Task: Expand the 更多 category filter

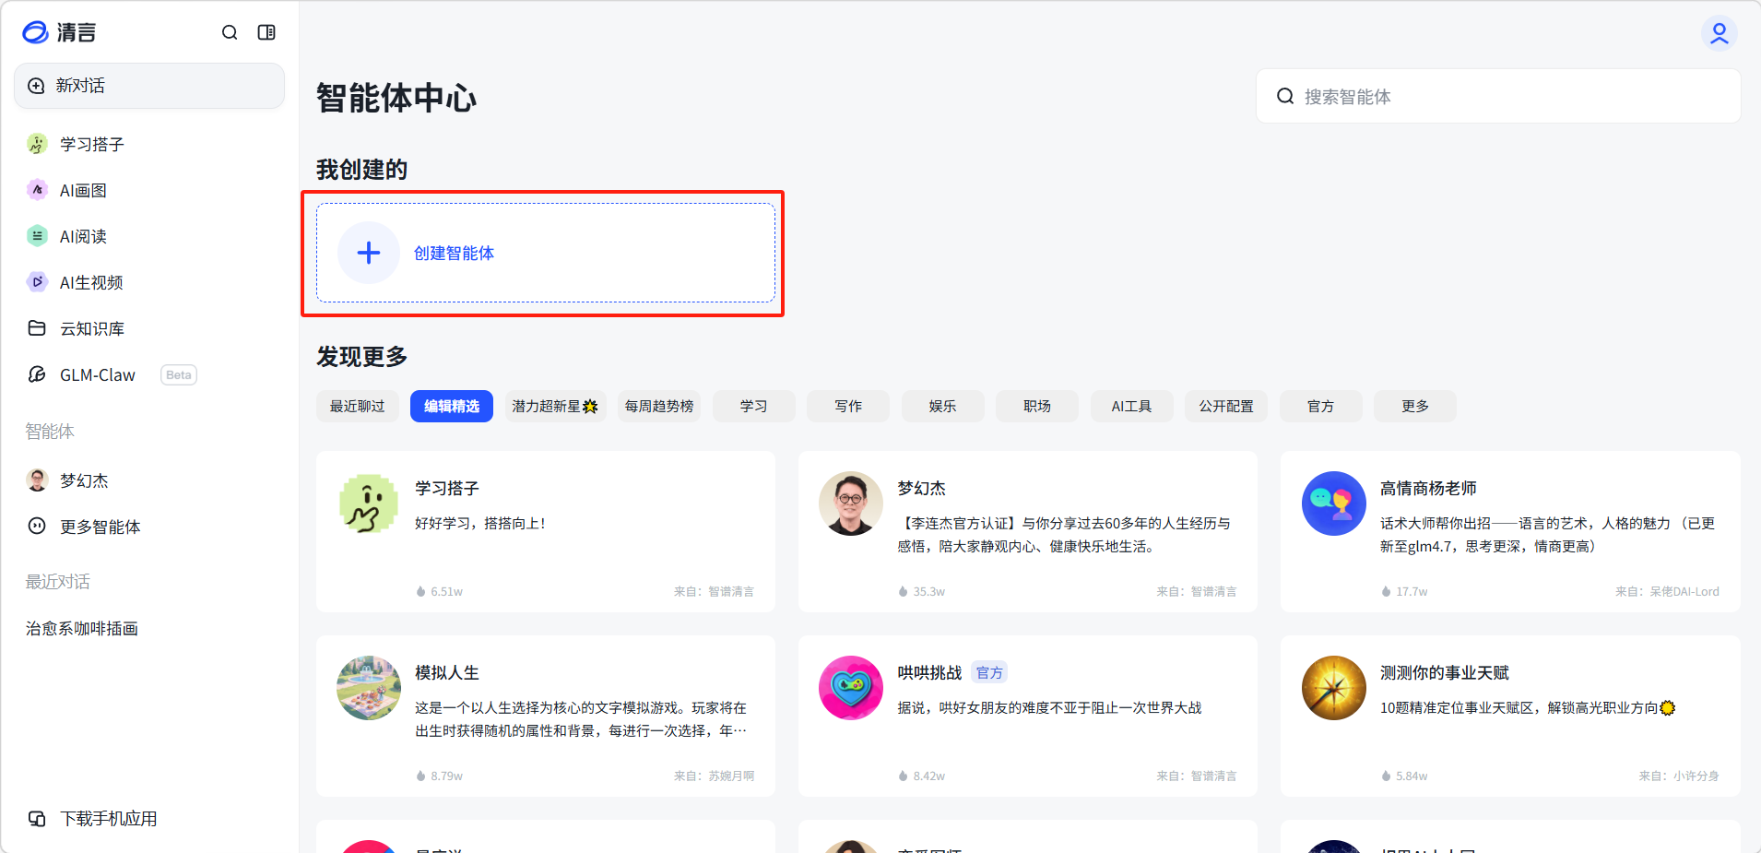Action: point(1414,406)
